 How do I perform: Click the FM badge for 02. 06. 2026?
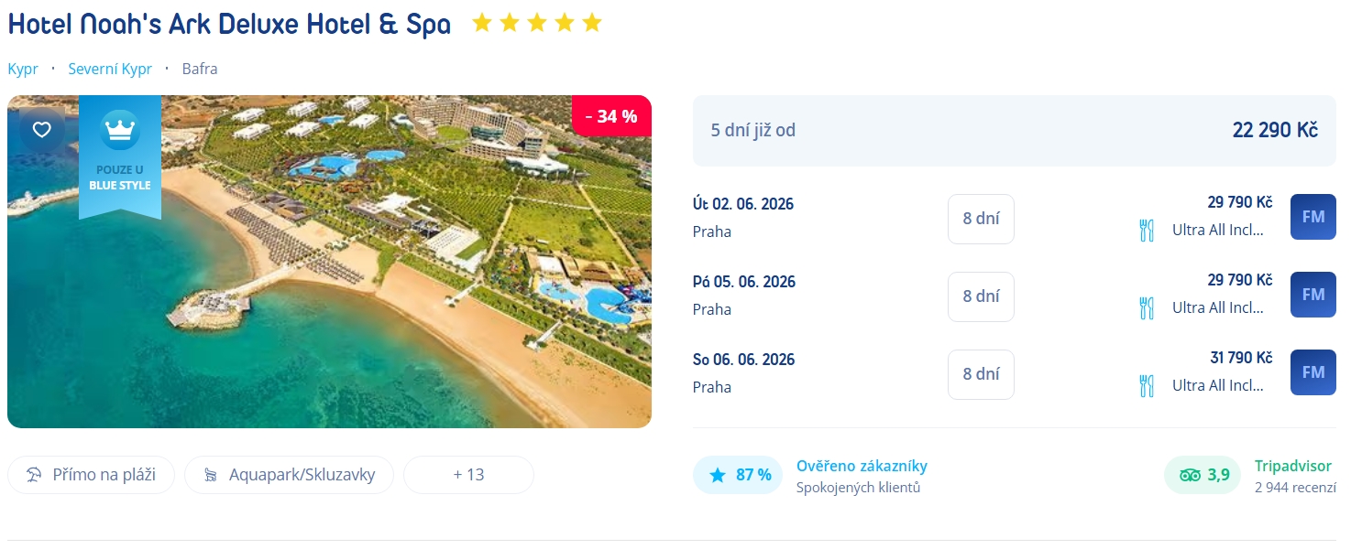pos(1313,217)
